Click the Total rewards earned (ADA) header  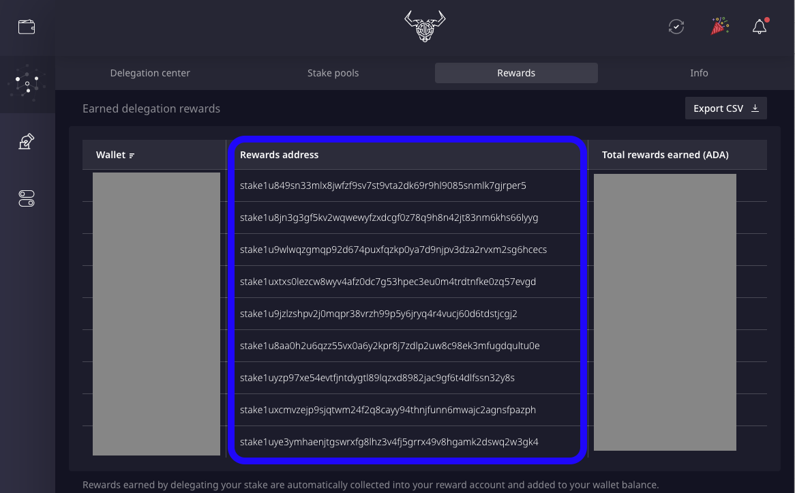tap(665, 155)
